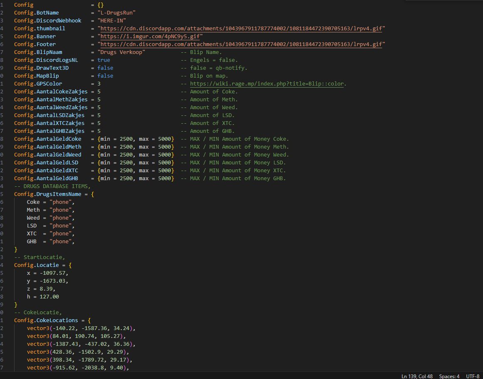Click the "-- CokeLocatie," comment

38,313
